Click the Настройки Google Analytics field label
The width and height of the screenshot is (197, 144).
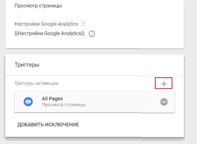(x=46, y=24)
